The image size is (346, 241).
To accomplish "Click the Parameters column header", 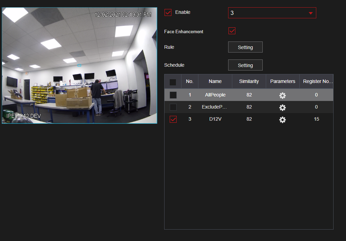I will (282, 81).
